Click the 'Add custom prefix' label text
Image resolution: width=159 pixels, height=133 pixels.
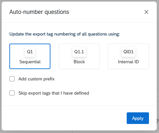point(37,79)
